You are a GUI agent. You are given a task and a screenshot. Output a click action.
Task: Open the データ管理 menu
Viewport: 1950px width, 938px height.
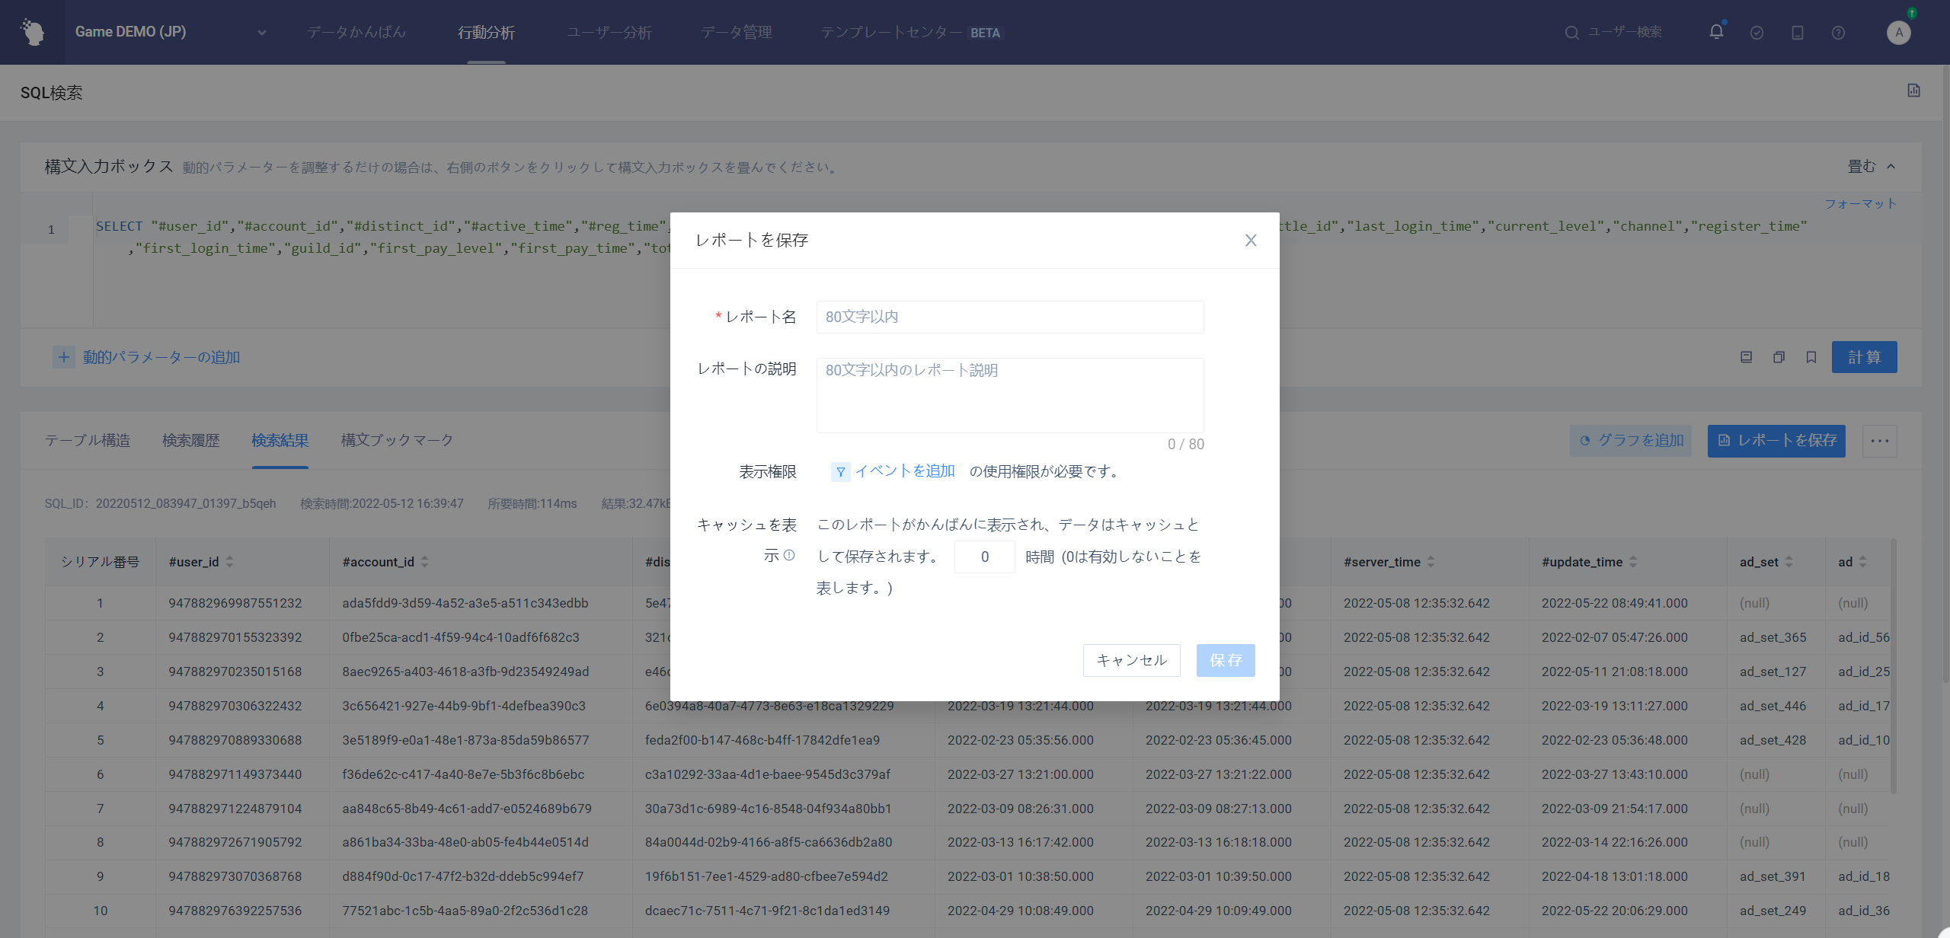point(737,32)
